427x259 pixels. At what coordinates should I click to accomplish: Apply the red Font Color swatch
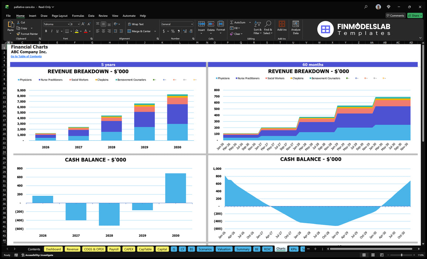click(85, 31)
